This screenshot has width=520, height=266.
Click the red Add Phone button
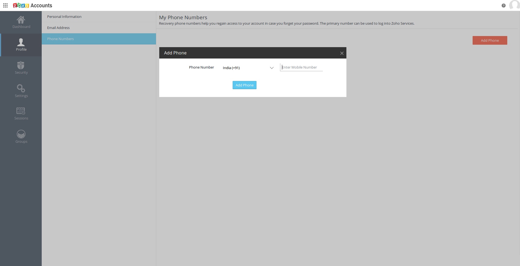[x=490, y=40]
